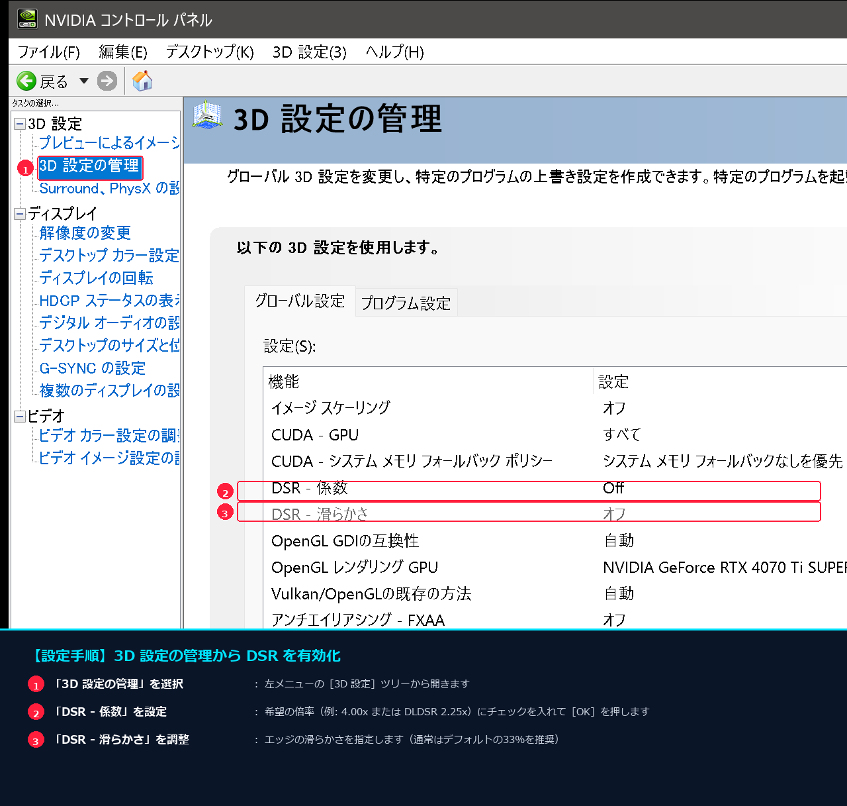Open the ヘルプ(H) menu

coord(395,52)
